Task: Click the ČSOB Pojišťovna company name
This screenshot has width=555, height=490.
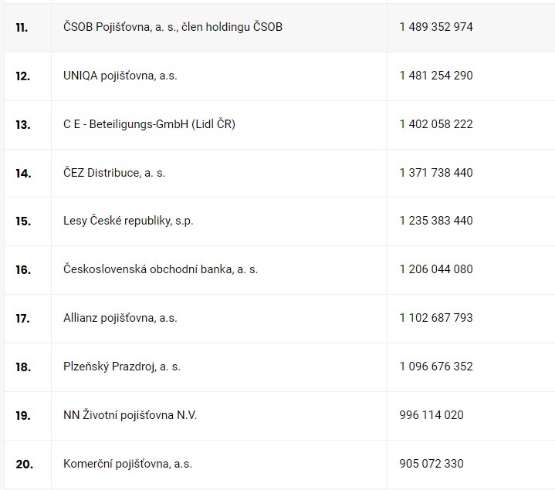Action: (x=172, y=27)
